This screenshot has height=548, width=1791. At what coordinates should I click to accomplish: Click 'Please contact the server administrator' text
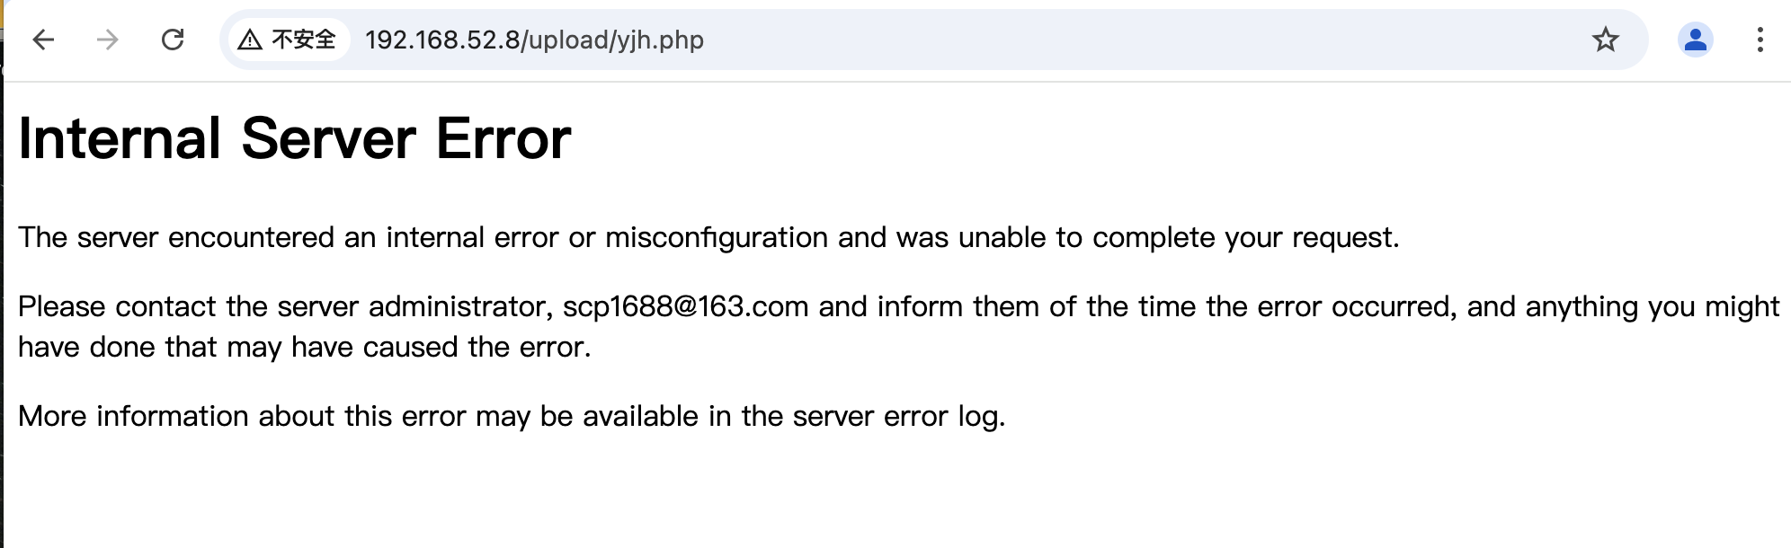pos(284,307)
